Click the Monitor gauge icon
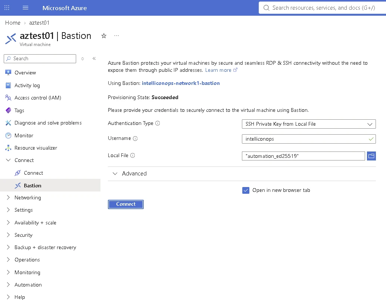The image size is (386, 300). [8, 135]
